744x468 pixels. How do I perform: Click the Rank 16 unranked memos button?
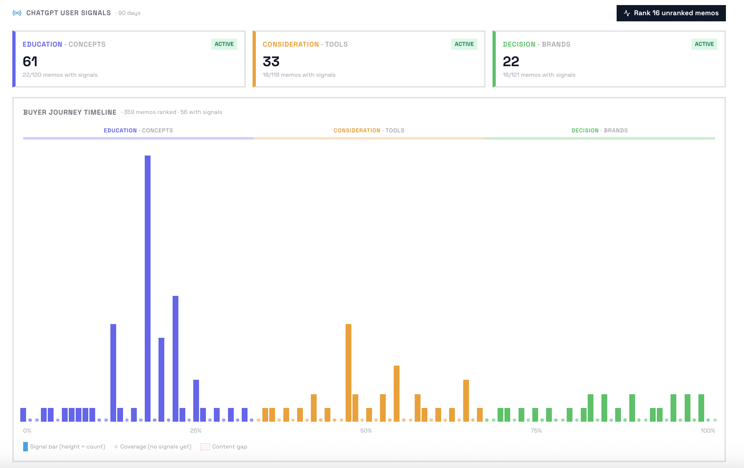671,13
